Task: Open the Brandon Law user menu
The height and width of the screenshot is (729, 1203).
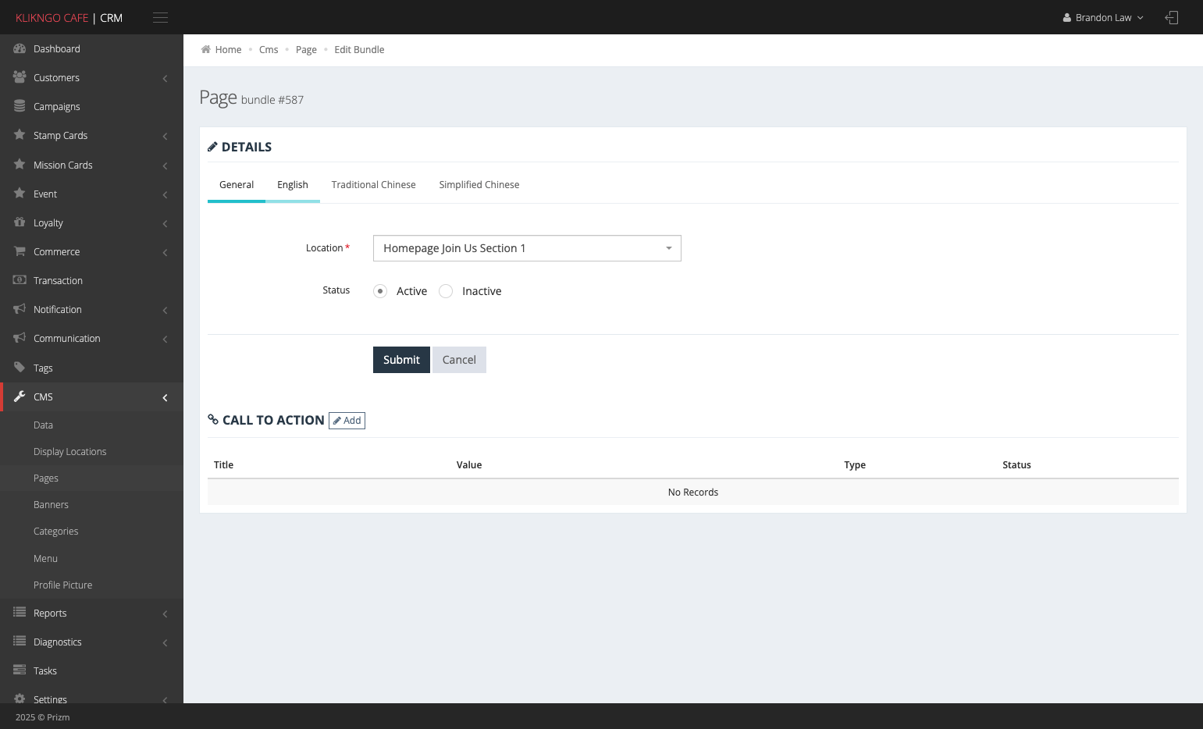Action: (1103, 17)
